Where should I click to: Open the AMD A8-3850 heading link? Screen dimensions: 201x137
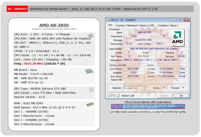click(54, 25)
